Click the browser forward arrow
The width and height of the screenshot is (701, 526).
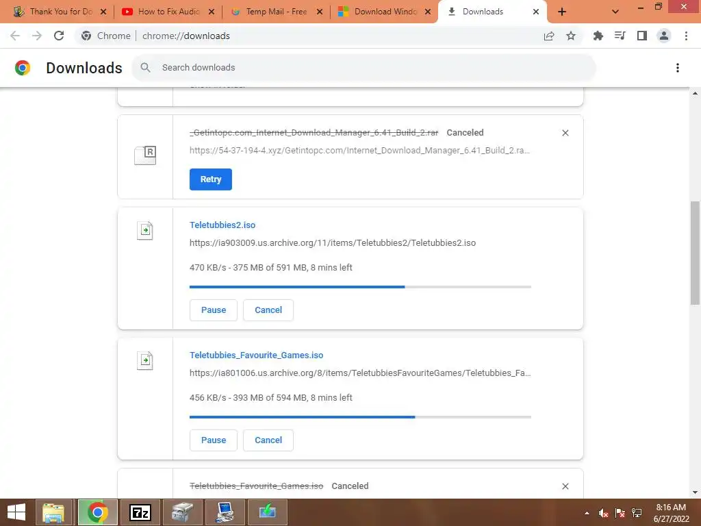pos(37,36)
